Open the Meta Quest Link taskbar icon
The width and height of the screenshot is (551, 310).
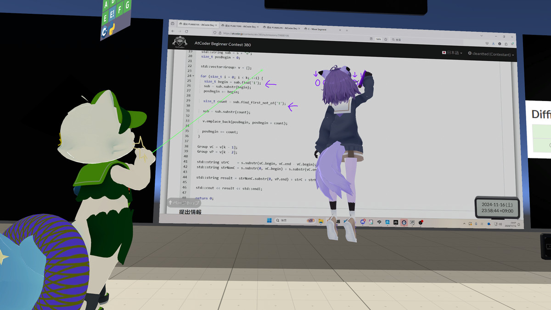(396, 222)
